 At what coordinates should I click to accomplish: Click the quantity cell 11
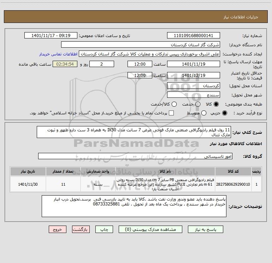63,184
